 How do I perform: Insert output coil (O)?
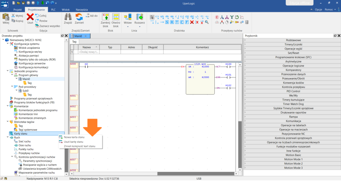tap(177, 17)
